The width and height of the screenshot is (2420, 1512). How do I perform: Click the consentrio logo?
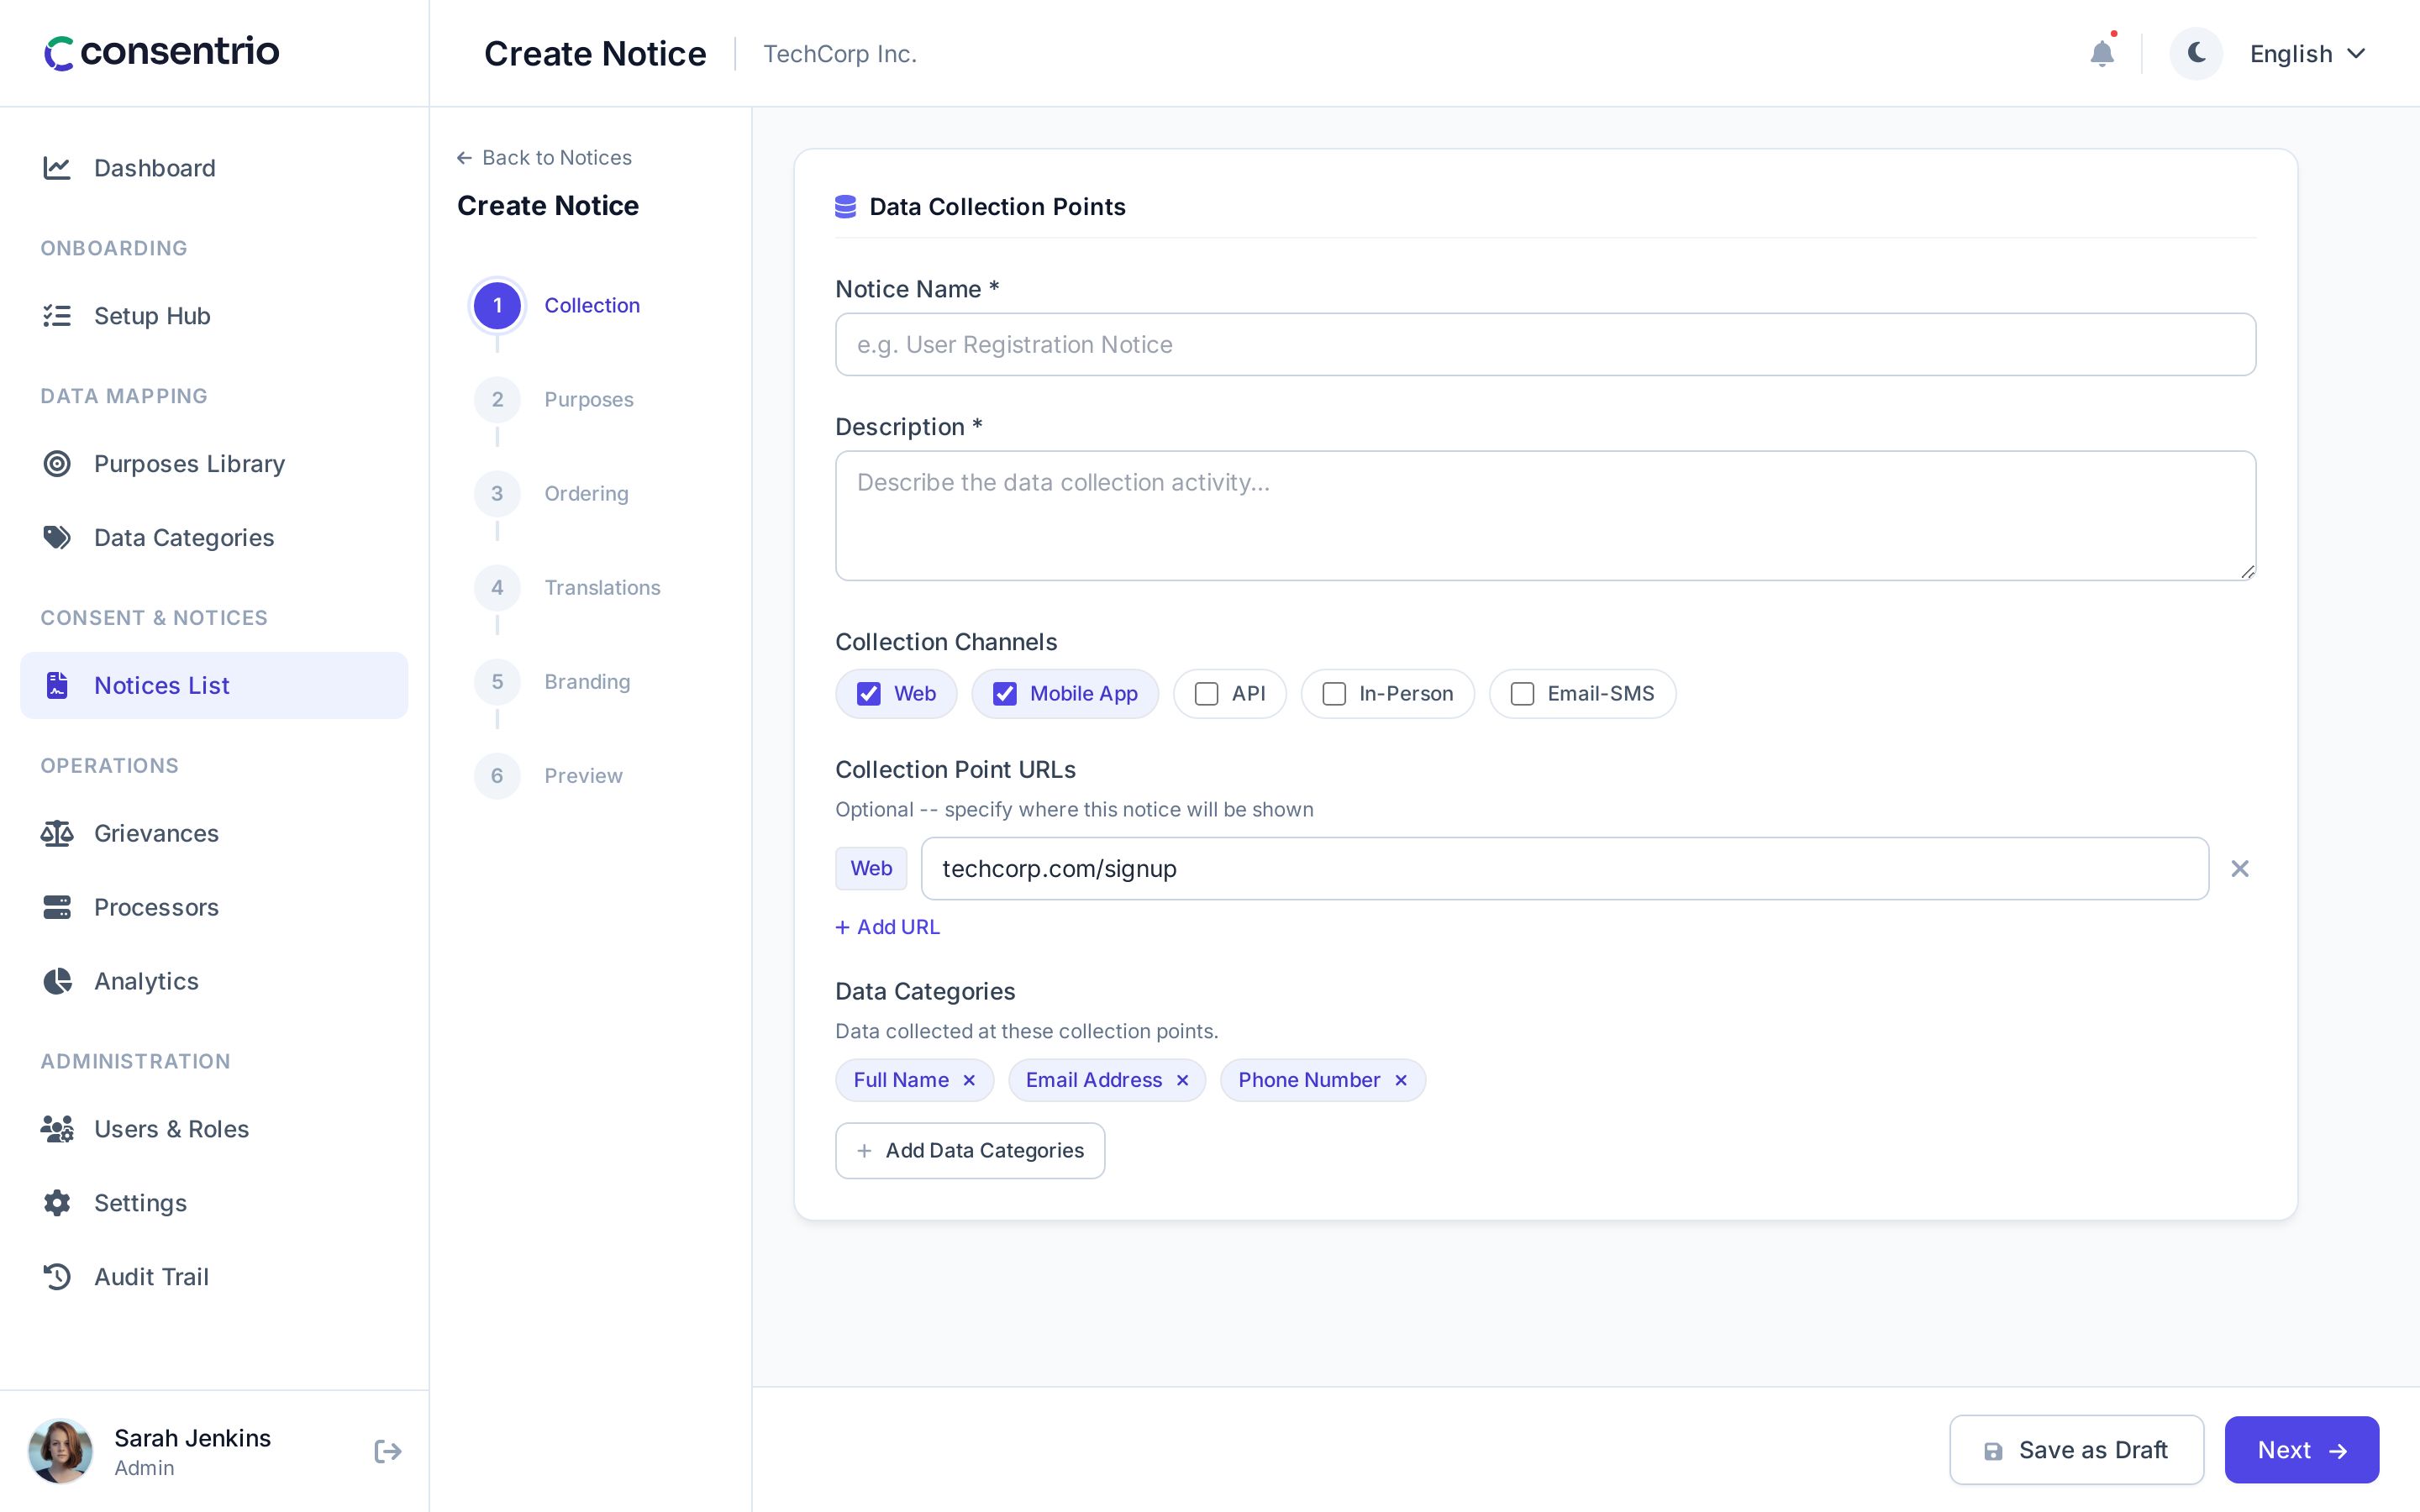pyautogui.click(x=162, y=51)
